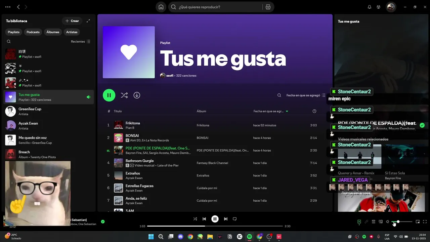Toggle repeat in the player bar
Screen dimensions: 430x242
(x=235, y=219)
